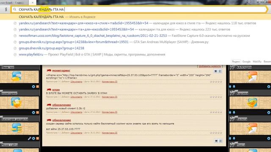Screen dimensions: 271x152
Task: Click the magnifier icon in the address bar
Action: click(15, 9)
